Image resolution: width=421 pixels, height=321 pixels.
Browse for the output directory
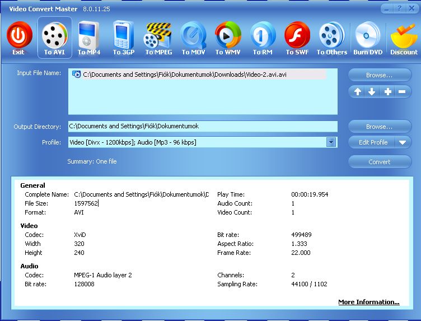pyautogui.click(x=380, y=127)
